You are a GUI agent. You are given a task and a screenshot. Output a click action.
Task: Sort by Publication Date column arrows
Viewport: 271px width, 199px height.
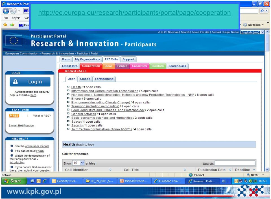pyautogui.click(x=230, y=170)
